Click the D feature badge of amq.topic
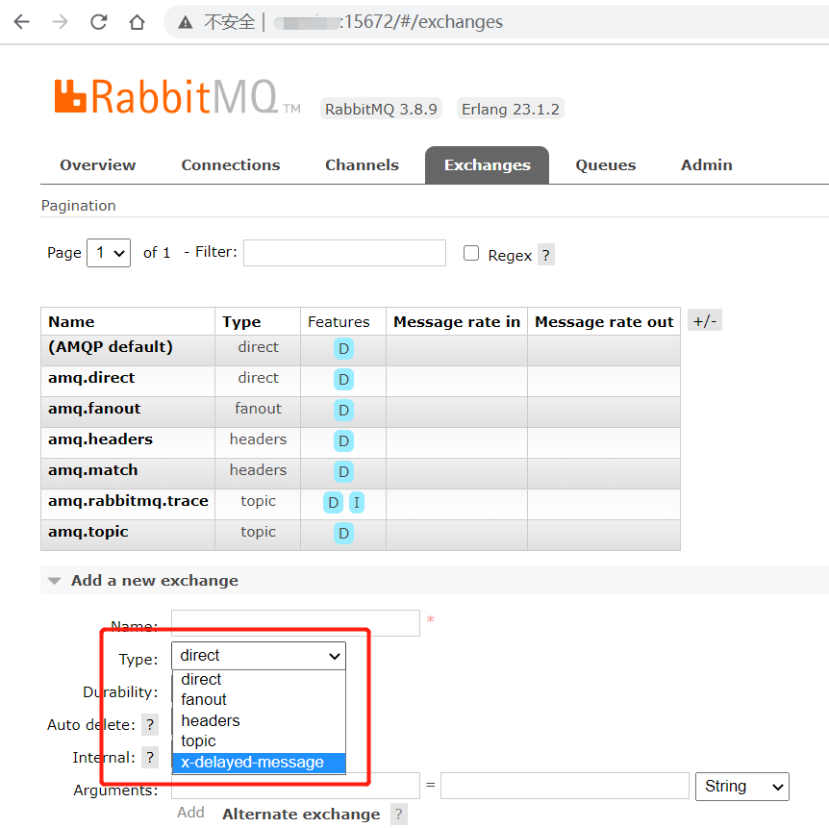This screenshot has width=829, height=828. pos(343,533)
